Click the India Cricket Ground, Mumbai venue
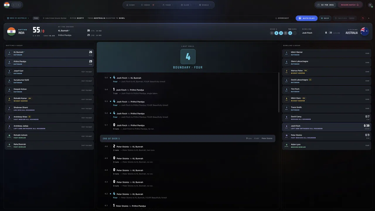Viewport: 375px width, 211px height. (54, 18)
